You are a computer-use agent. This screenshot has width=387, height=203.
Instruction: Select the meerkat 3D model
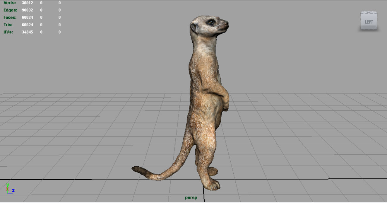click(x=205, y=103)
